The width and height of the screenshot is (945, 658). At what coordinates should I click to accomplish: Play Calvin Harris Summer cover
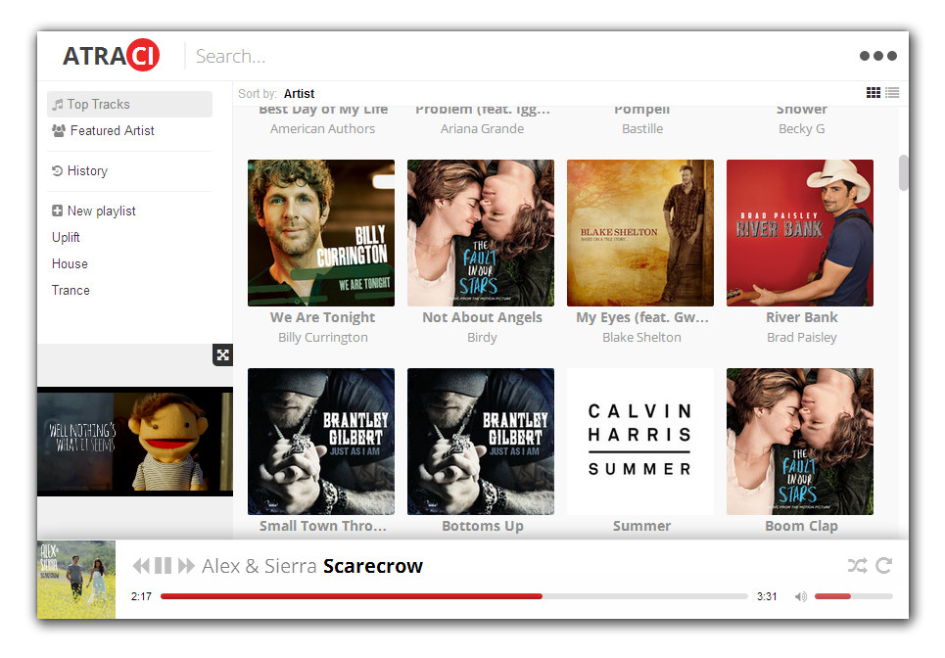(x=640, y=442)
